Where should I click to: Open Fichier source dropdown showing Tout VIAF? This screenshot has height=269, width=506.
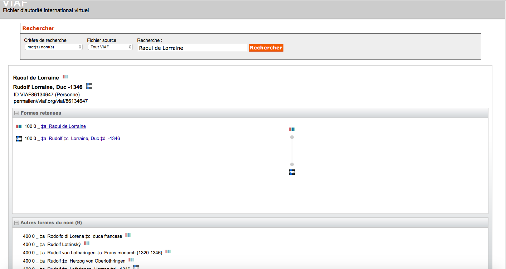coord(110,47)
